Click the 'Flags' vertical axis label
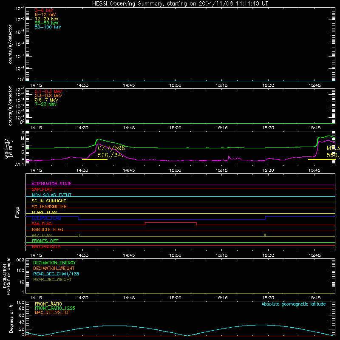The height and width of the screenshot is (340, 340). coord(17,212)
